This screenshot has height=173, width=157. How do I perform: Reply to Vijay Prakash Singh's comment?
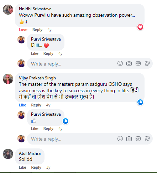(x=36, y=105)
